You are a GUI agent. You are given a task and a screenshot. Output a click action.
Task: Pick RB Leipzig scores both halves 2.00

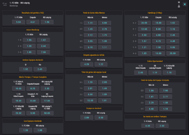pyautogui.click(x=162, y=126)
